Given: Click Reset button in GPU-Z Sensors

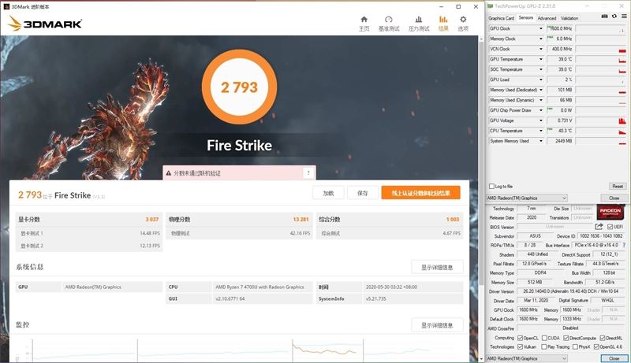Looking at the screenshot, I should pos(618,187).
